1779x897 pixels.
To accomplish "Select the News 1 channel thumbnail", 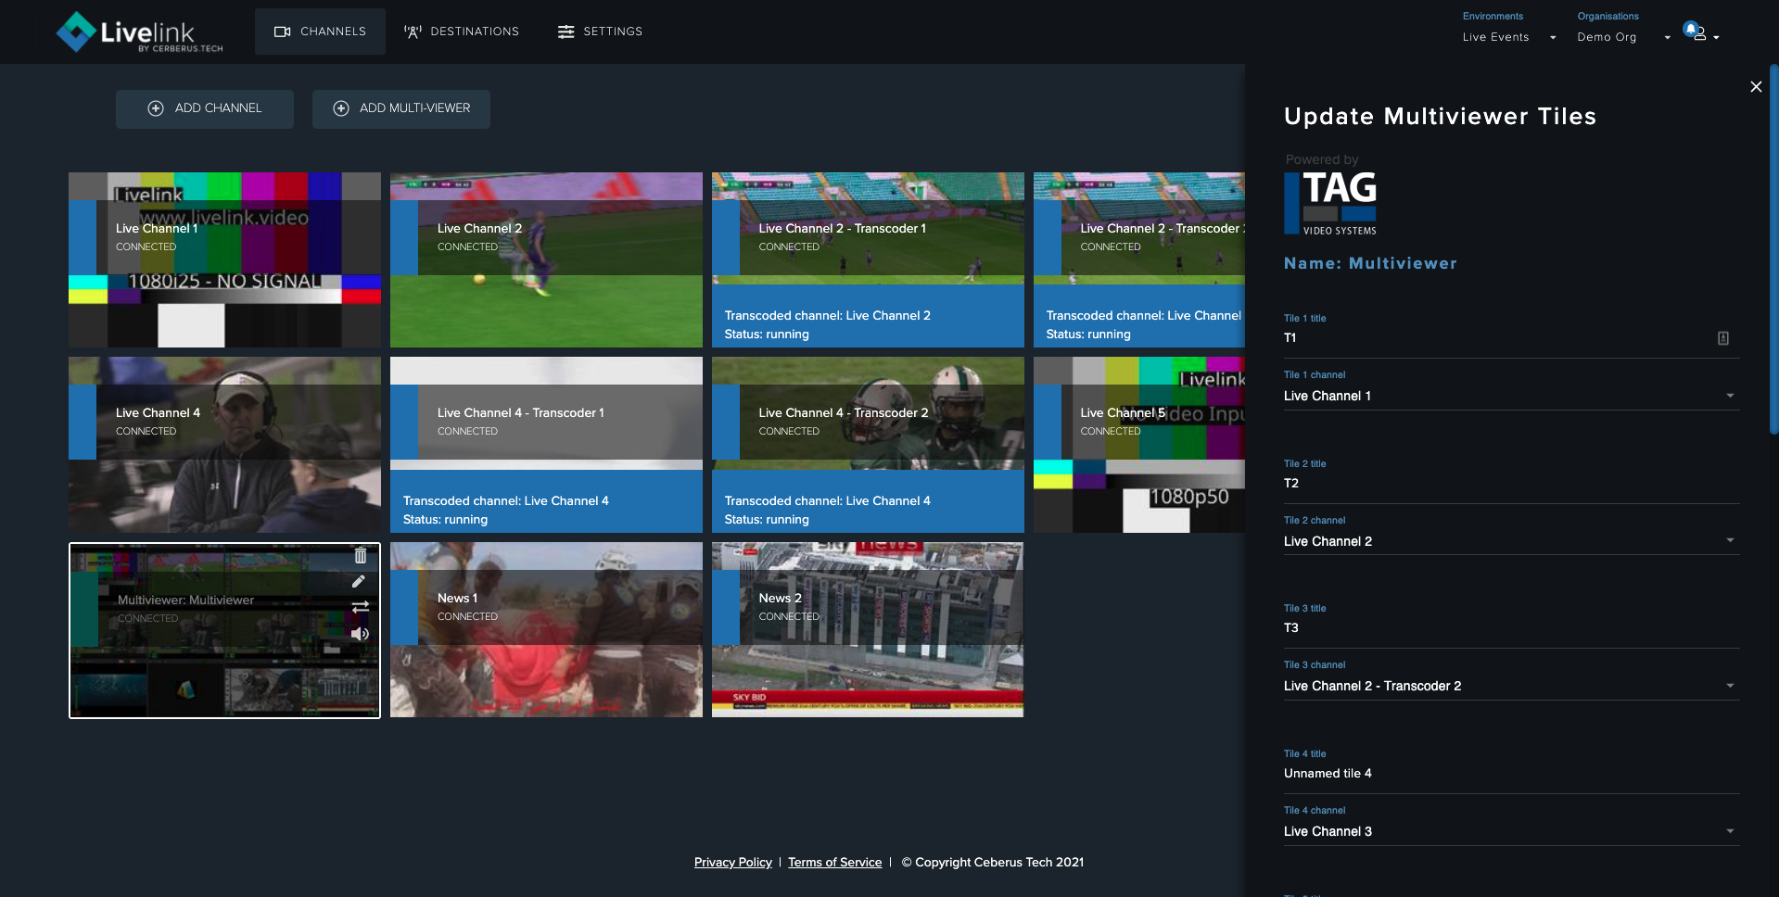I will click(546, 630).
